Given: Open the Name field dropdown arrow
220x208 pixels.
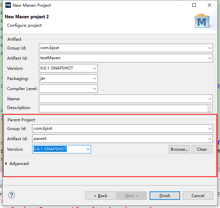Looking at the screenshot, I should [210, 99].
